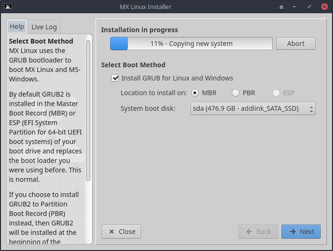Click the System boot disk label
333x251 pixels.
(148, 109)
